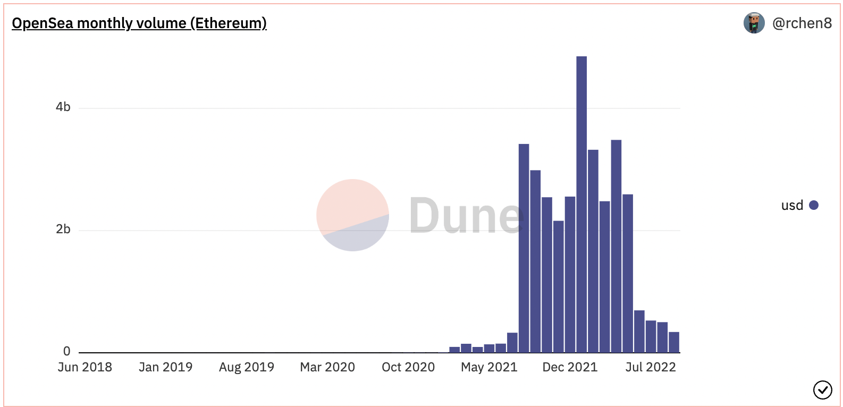Click the Dune pie logo watermark

[352, 215]
